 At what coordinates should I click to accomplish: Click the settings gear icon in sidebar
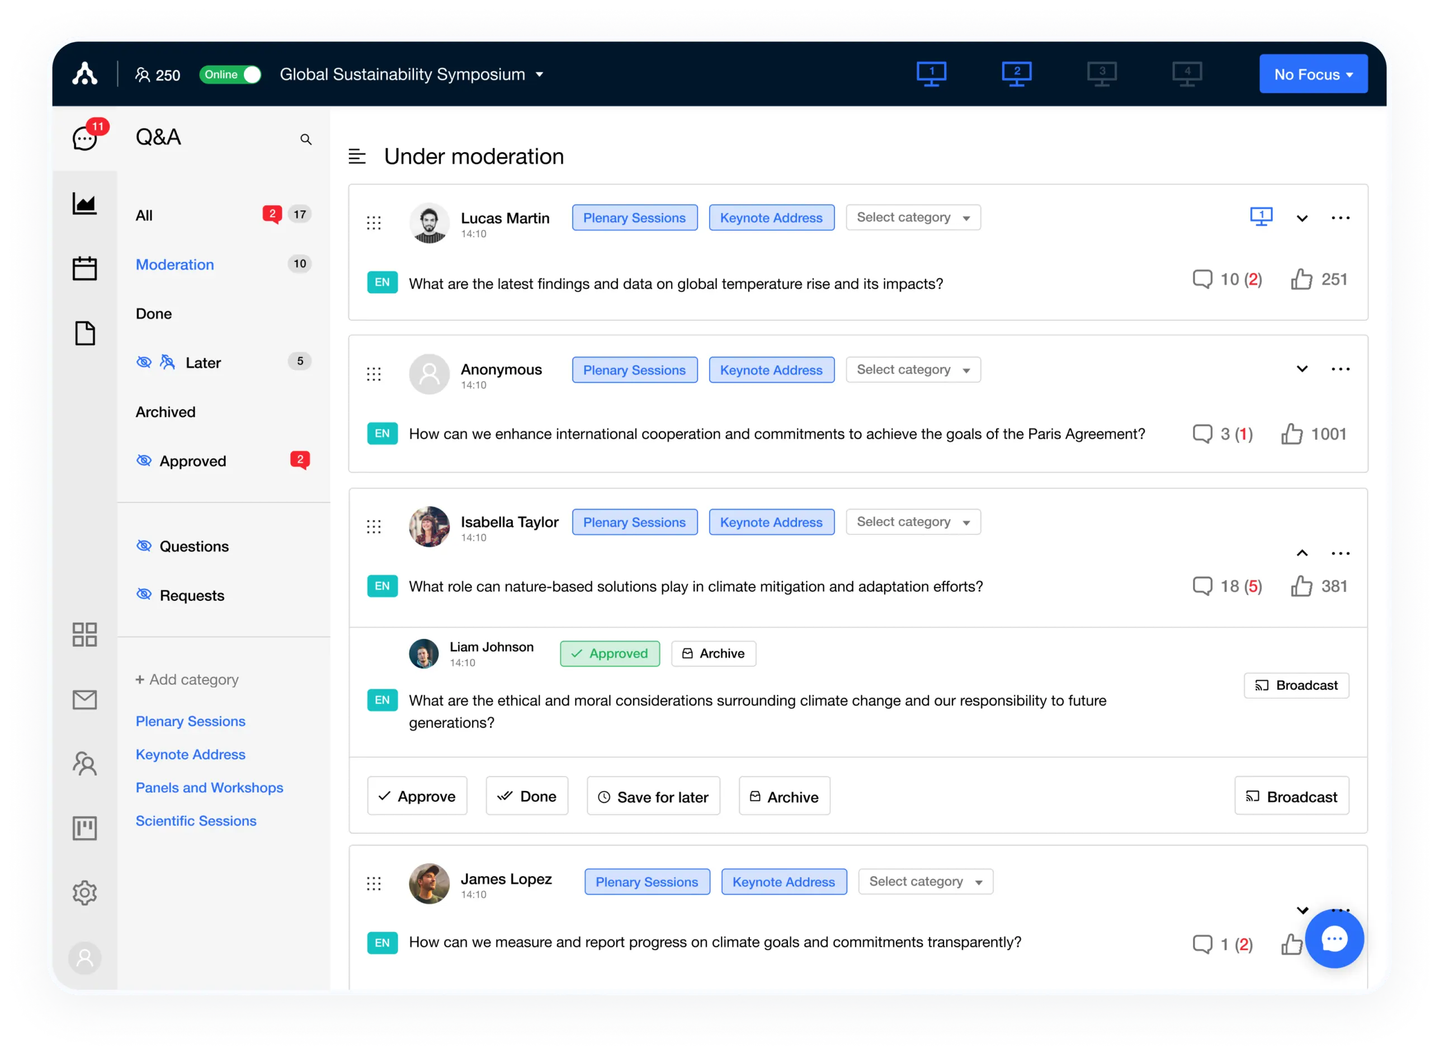tap(85, 892)
